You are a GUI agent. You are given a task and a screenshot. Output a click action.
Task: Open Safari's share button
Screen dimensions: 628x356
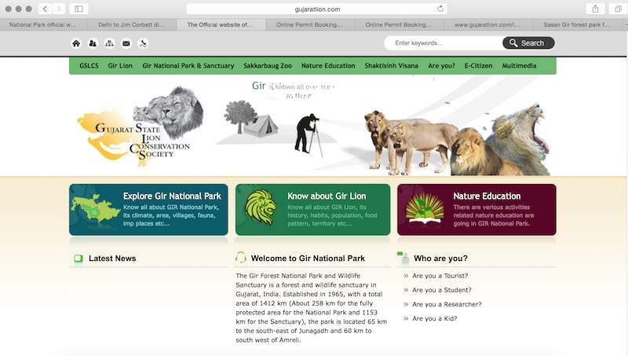click(596, 9)
